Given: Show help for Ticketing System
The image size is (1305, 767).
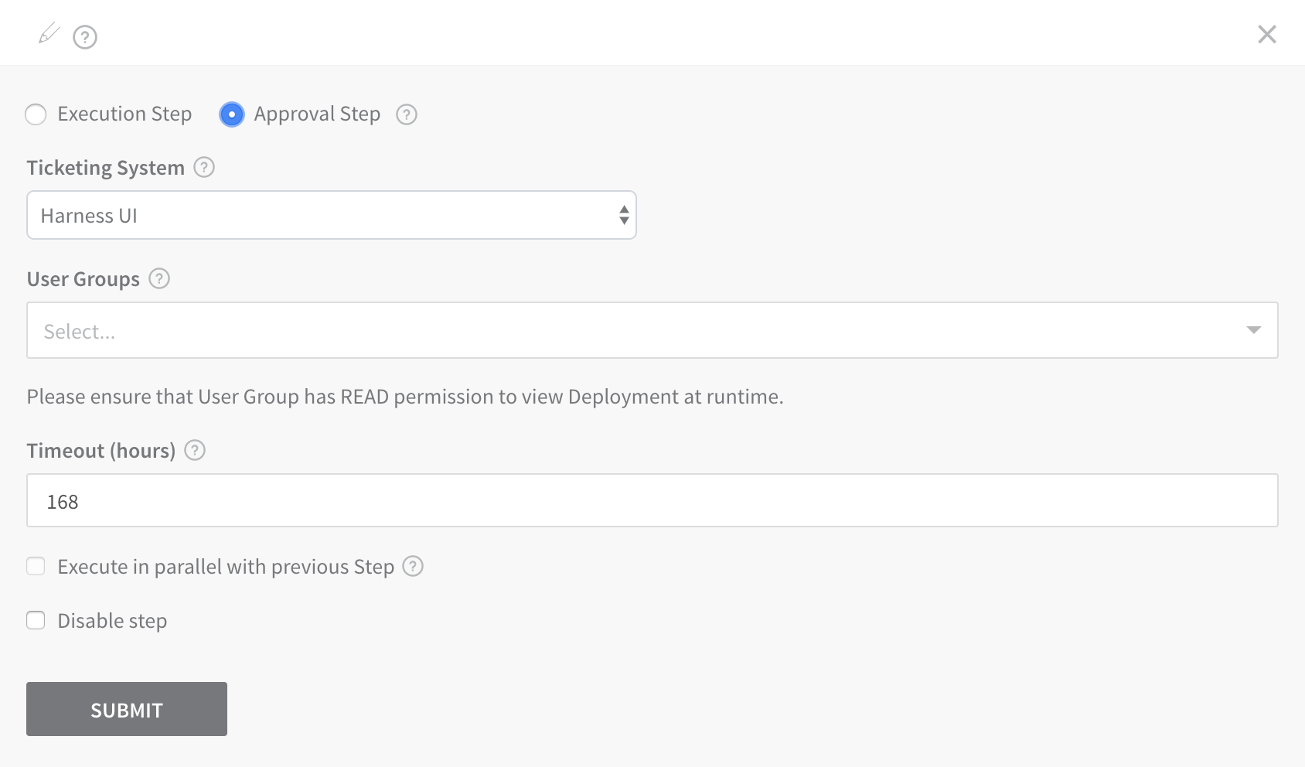Looking at the screenshot, I should click(204, 167).
